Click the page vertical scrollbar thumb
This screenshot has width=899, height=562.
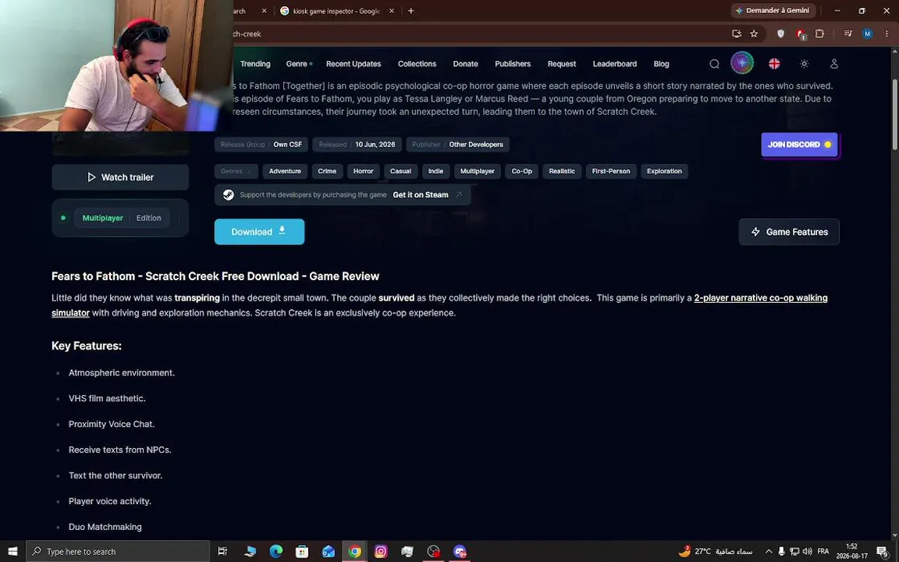[x=894, y=115]
